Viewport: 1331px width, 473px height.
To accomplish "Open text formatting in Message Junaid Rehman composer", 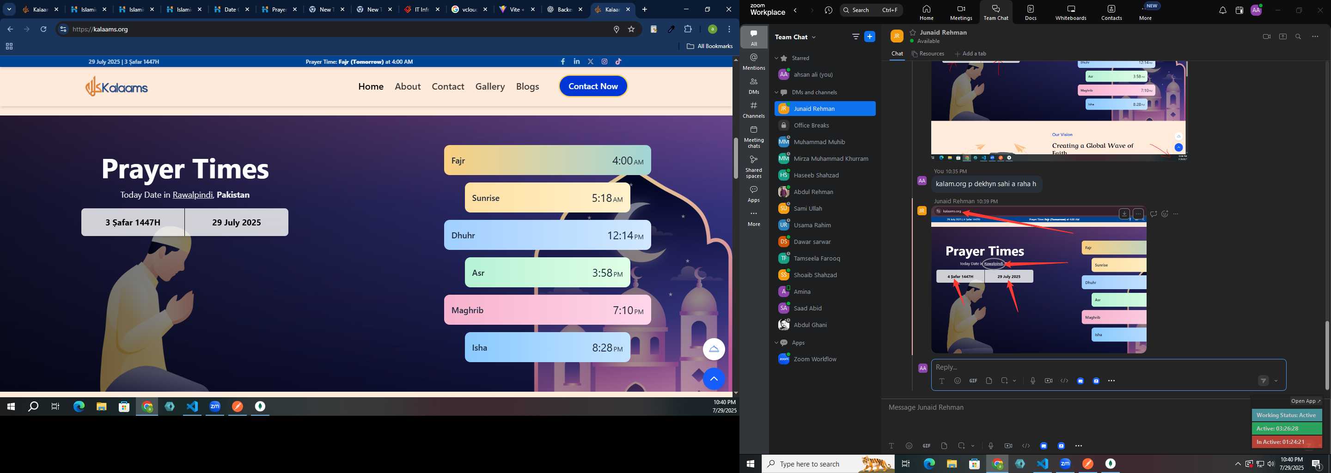I will [891, 446].
